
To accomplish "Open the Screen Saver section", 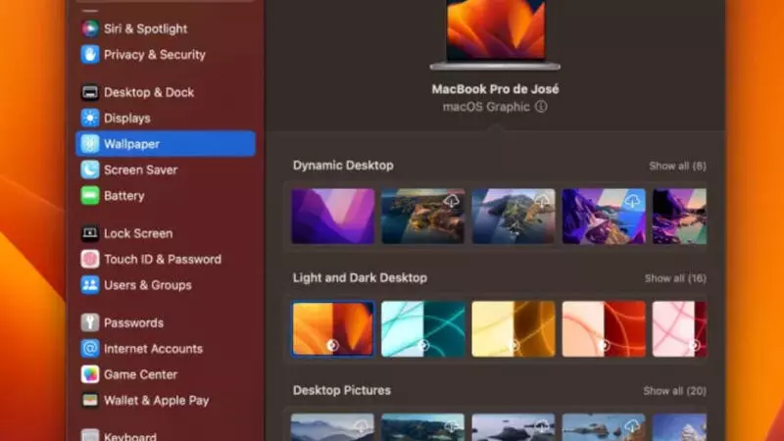I will [x=140, y=170].
